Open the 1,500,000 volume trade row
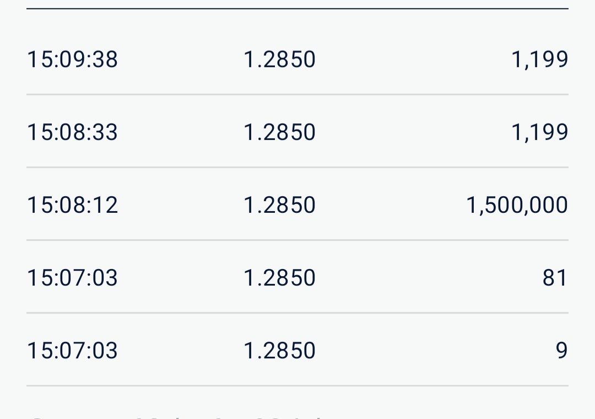Viewport: 595px width, 419px height. tap(386, 205)
